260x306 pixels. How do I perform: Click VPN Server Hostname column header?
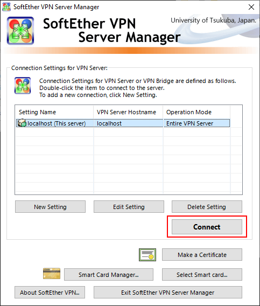click(x=128, y=112)
